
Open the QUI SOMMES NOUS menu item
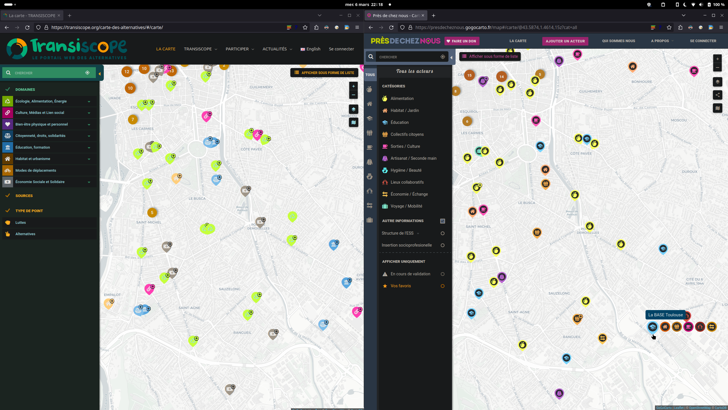click(619, 41)
